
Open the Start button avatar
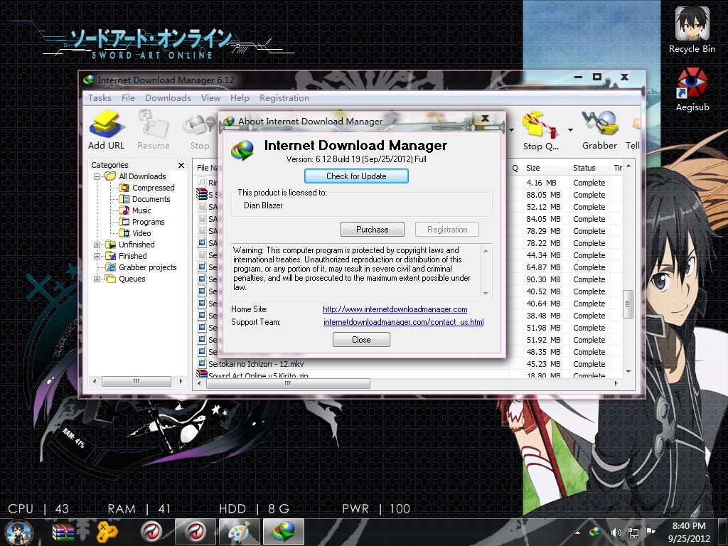[19, 532]
